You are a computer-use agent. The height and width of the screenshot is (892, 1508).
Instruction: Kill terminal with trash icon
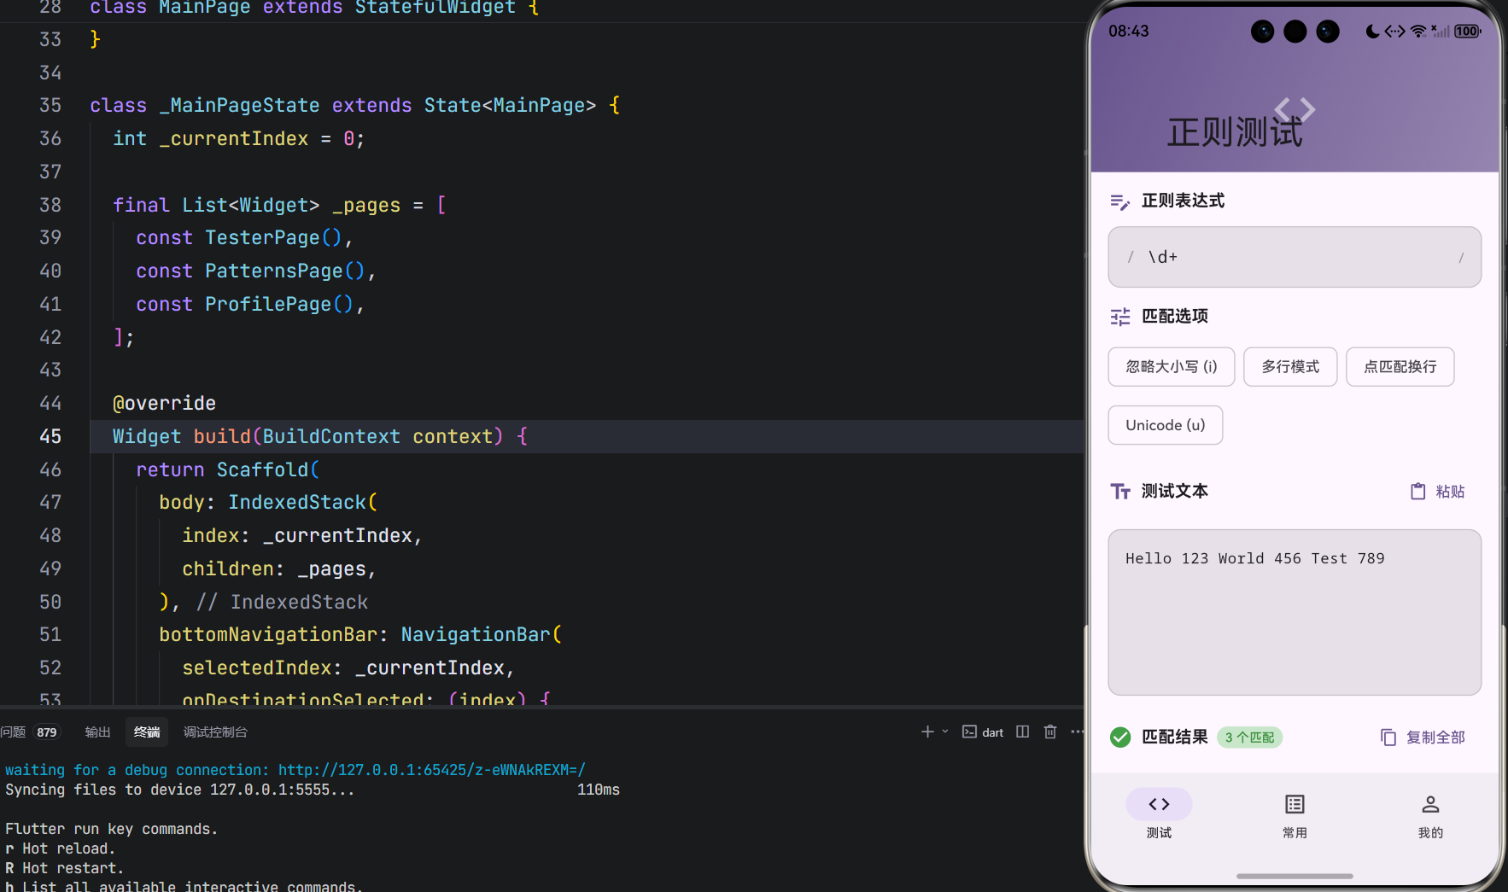(x=1050, y=732)
